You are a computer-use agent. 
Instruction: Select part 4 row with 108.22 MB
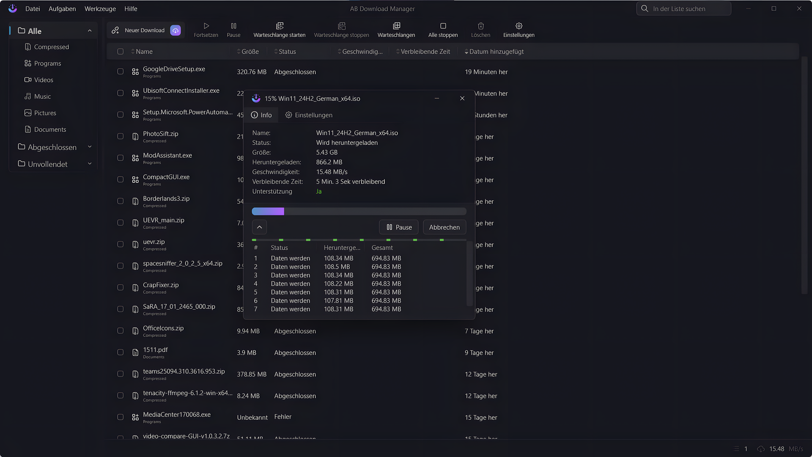pyautogui.click(x=359, y=284)
